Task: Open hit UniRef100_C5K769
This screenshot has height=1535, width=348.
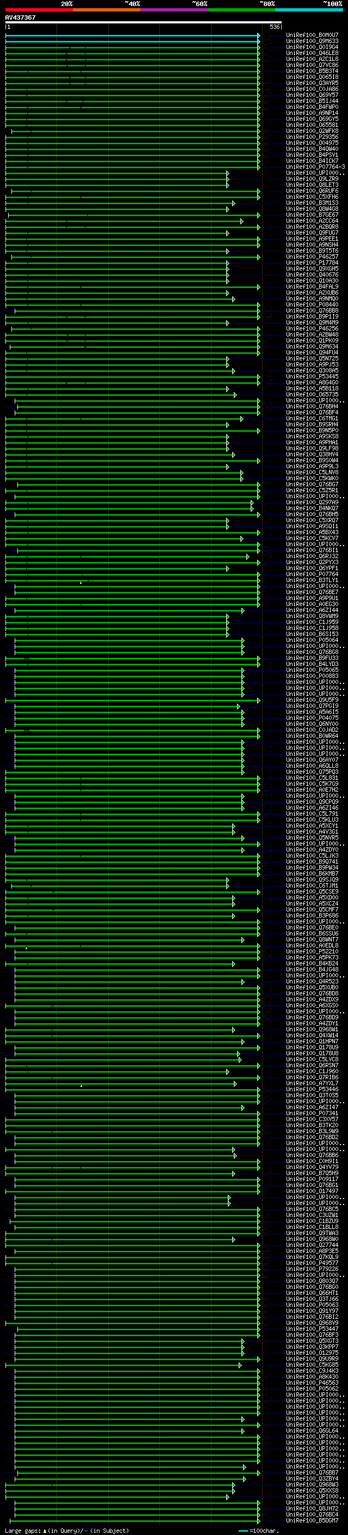Action: pyautogui.click(x=312, y=784)
